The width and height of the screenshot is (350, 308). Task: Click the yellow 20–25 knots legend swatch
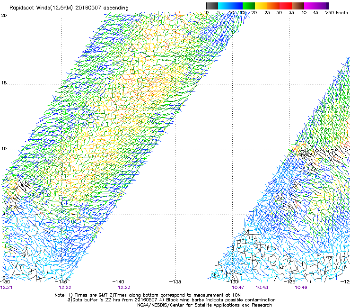(261, 6)
